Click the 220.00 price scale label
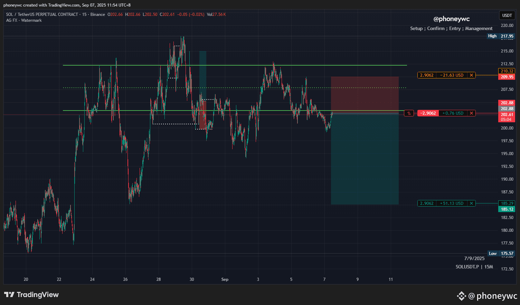Image resolution: width=520 pixels, height=305 pixels. click(x=507, y=26)
